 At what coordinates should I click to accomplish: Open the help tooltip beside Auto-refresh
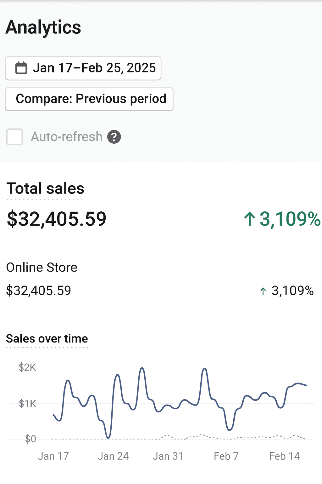pyautogui.click(x=114, y=137)
